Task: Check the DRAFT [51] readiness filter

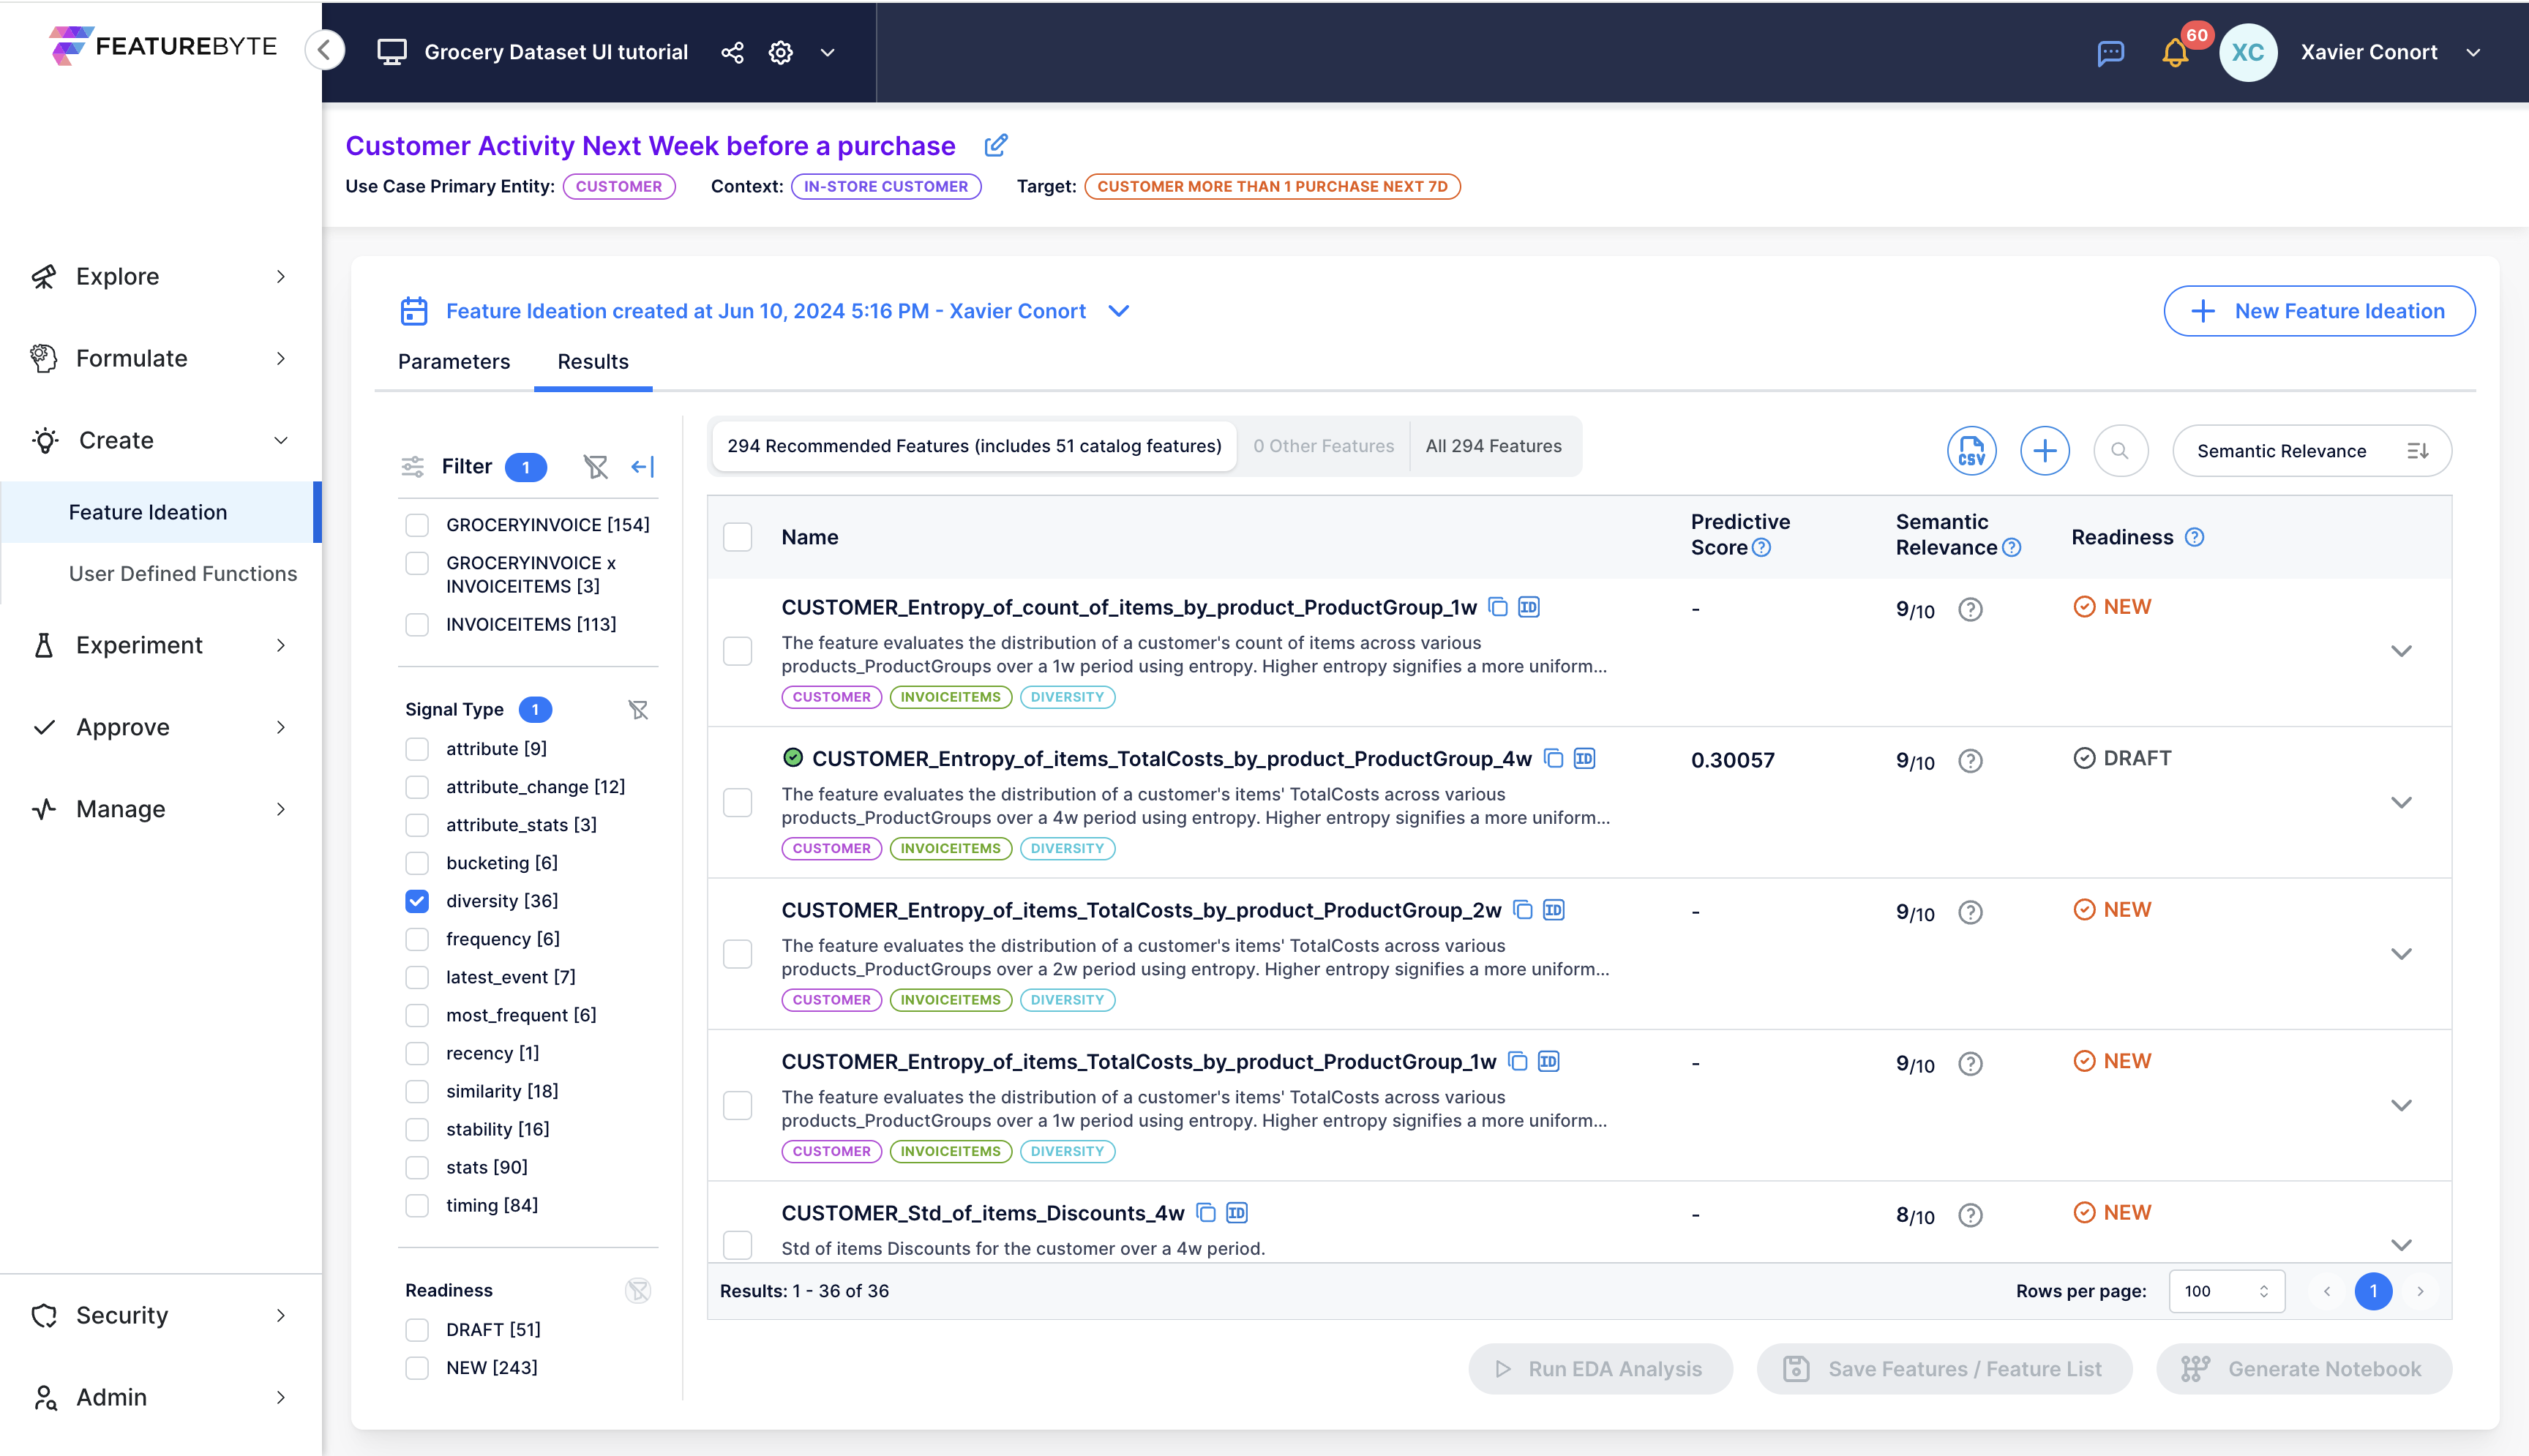Action: pos(417,1330)
